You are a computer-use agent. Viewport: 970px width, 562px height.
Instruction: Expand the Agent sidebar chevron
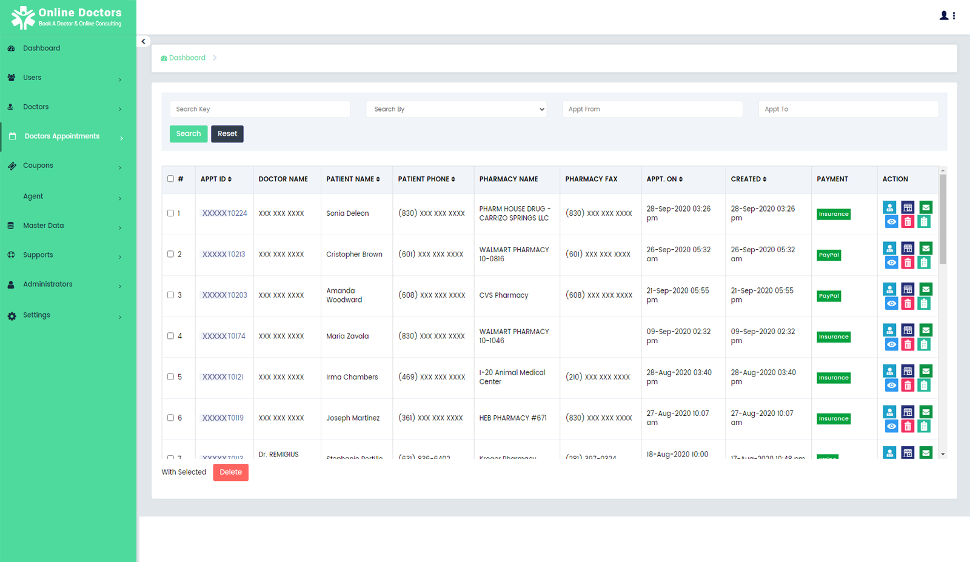coord(120,198)
